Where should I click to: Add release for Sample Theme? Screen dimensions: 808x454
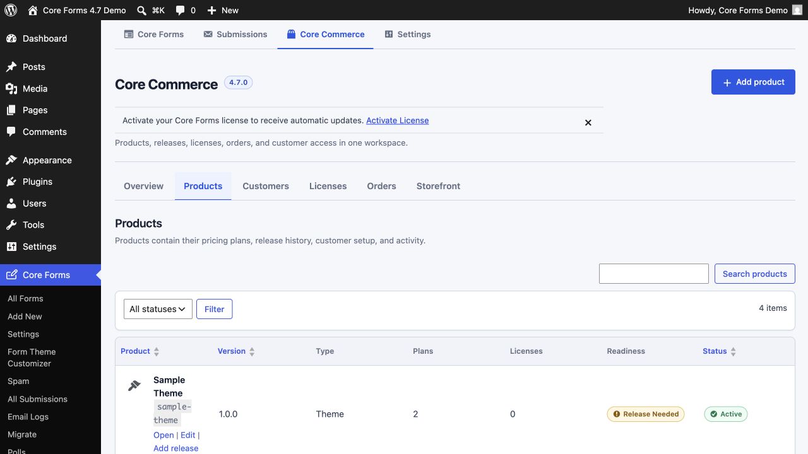point(175,448)
